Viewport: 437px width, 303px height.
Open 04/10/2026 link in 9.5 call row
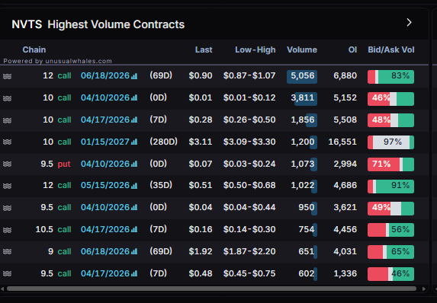(x=105, y=207)
